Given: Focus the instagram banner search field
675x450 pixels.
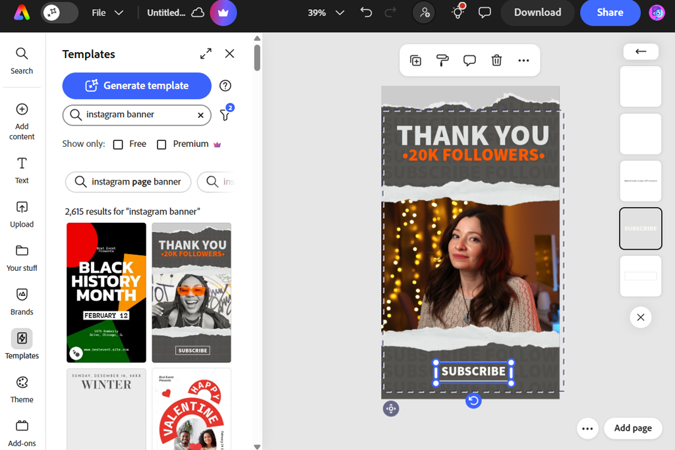Looking at the screenshot, I should tap(136, 115).
